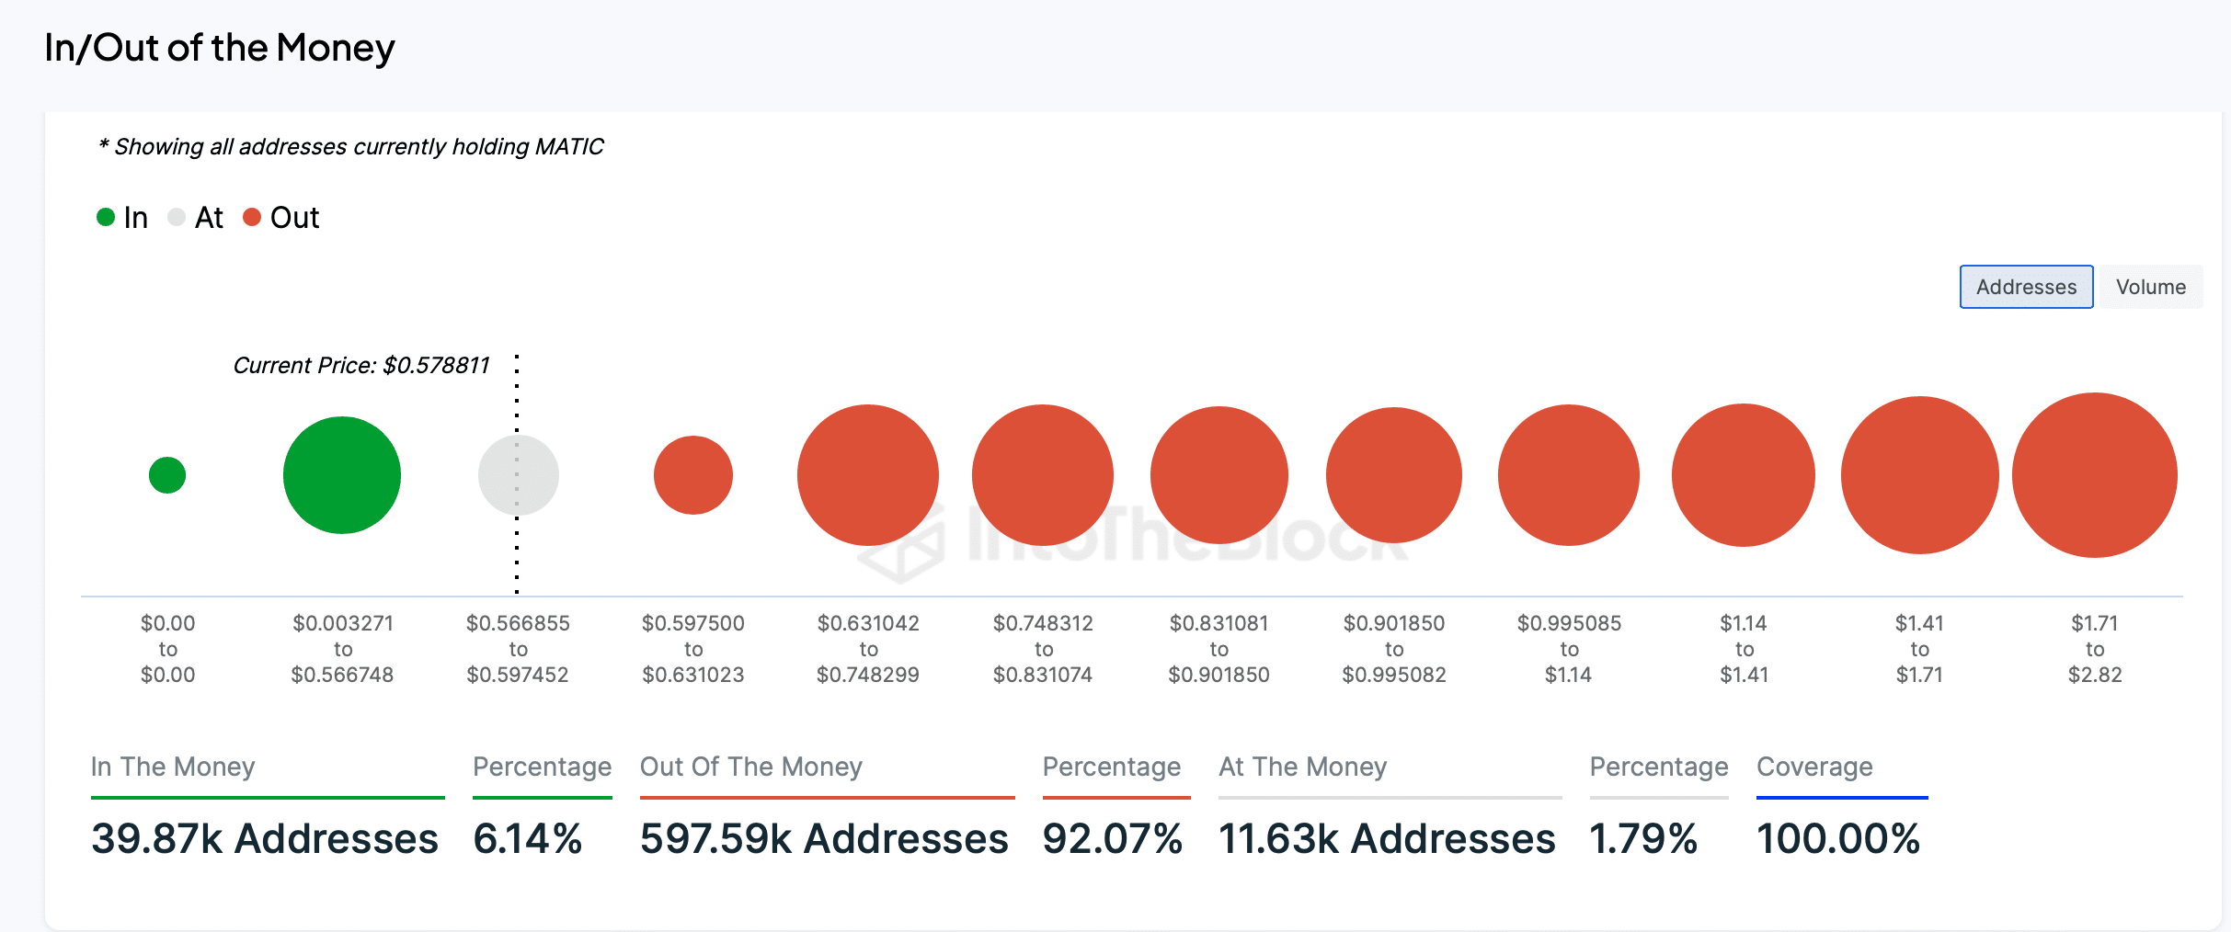Click the '$0.631042 to $0.748299' axis label
2231x932 pixels.
pyautogui.click(x=868, y=649)
